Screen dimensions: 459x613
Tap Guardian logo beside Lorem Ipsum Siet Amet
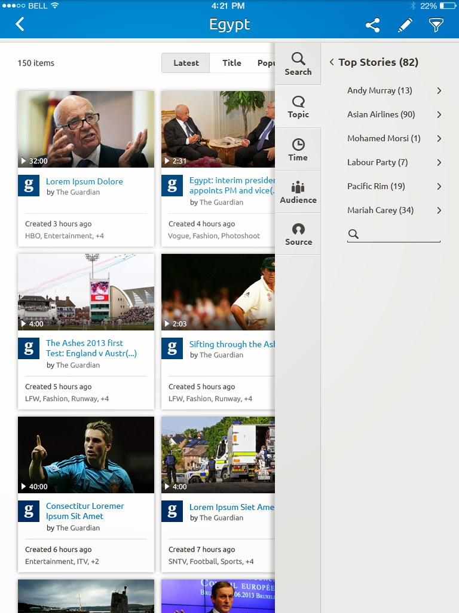tap(172, 511)
